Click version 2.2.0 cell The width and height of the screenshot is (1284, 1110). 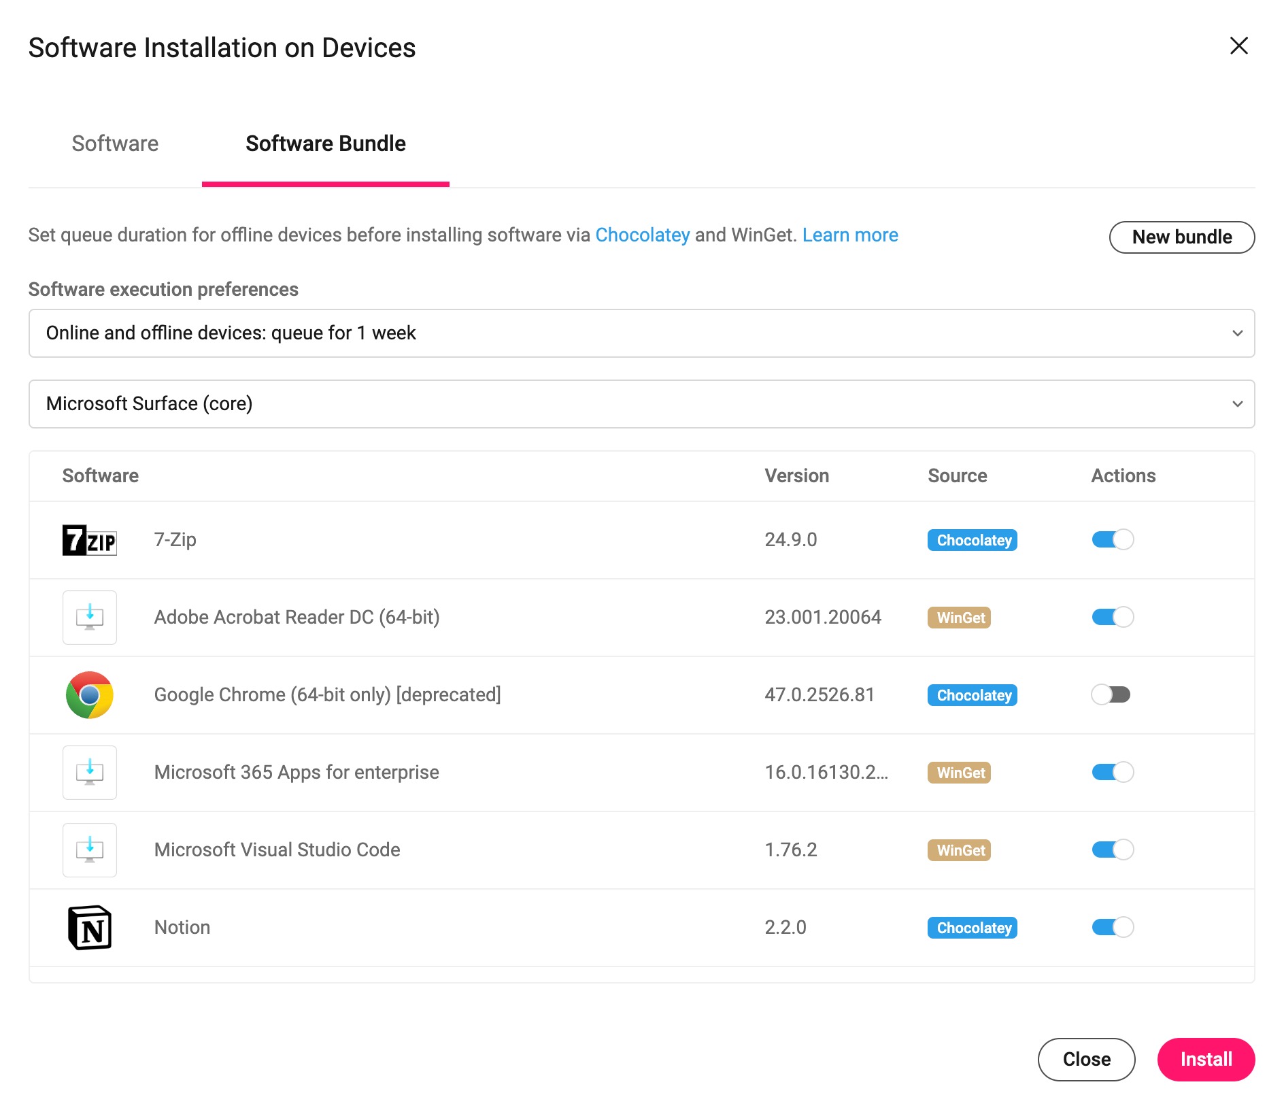pos(785,928)
